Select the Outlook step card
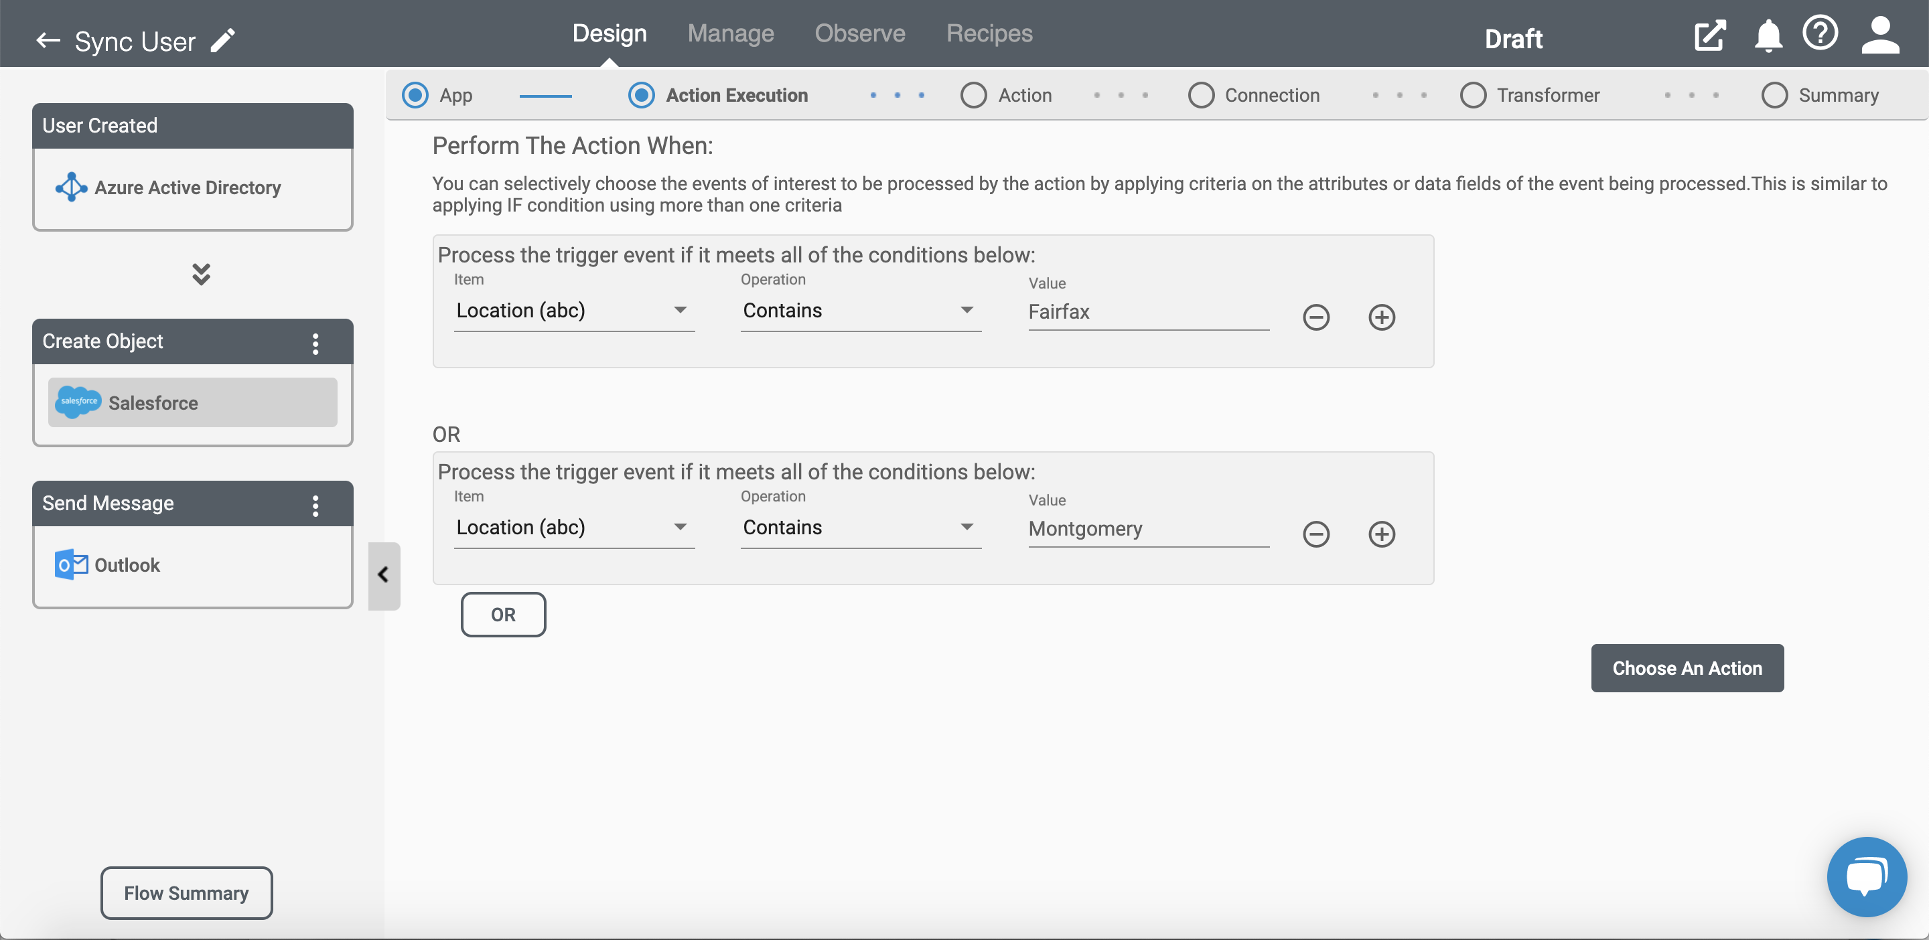The image size is (1929, 940). (192, 565)
